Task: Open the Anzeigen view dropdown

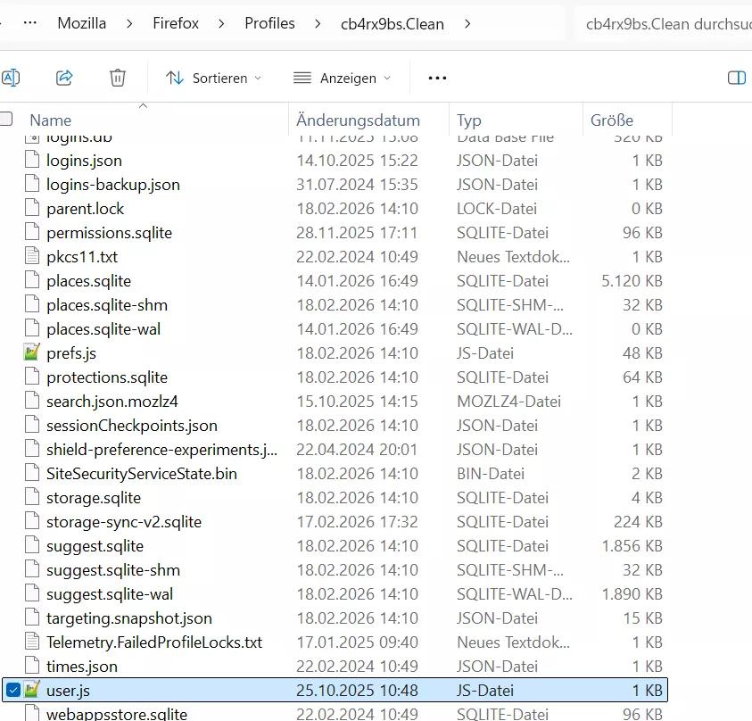Action: [343, 78]
